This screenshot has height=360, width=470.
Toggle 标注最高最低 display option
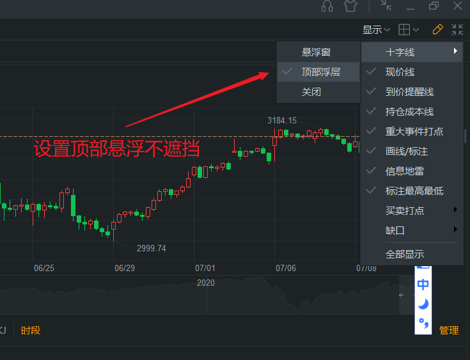point(412,191)
